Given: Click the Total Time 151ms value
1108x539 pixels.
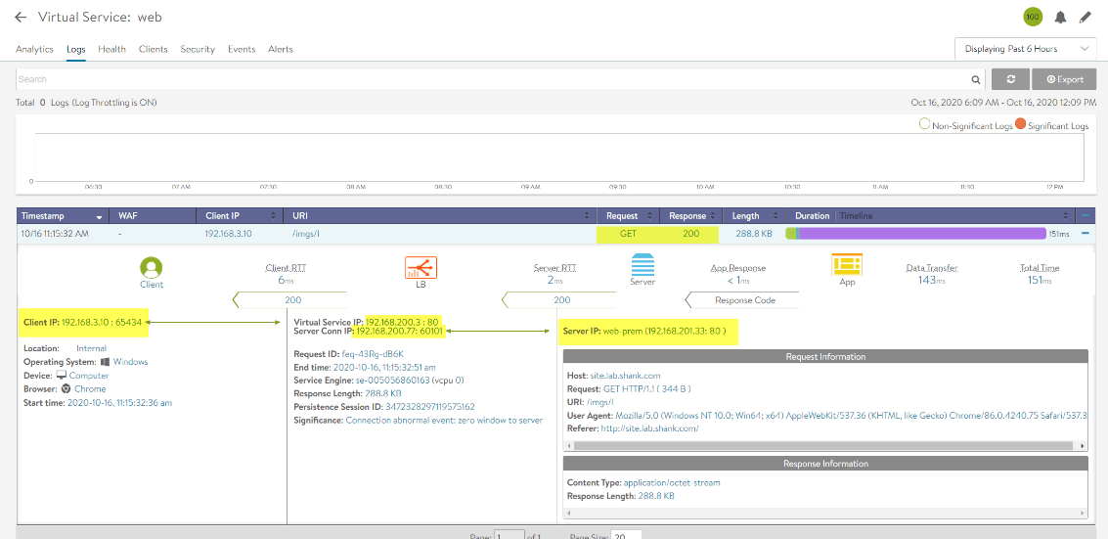Looking at the screenshot, I should (1040, 281).
